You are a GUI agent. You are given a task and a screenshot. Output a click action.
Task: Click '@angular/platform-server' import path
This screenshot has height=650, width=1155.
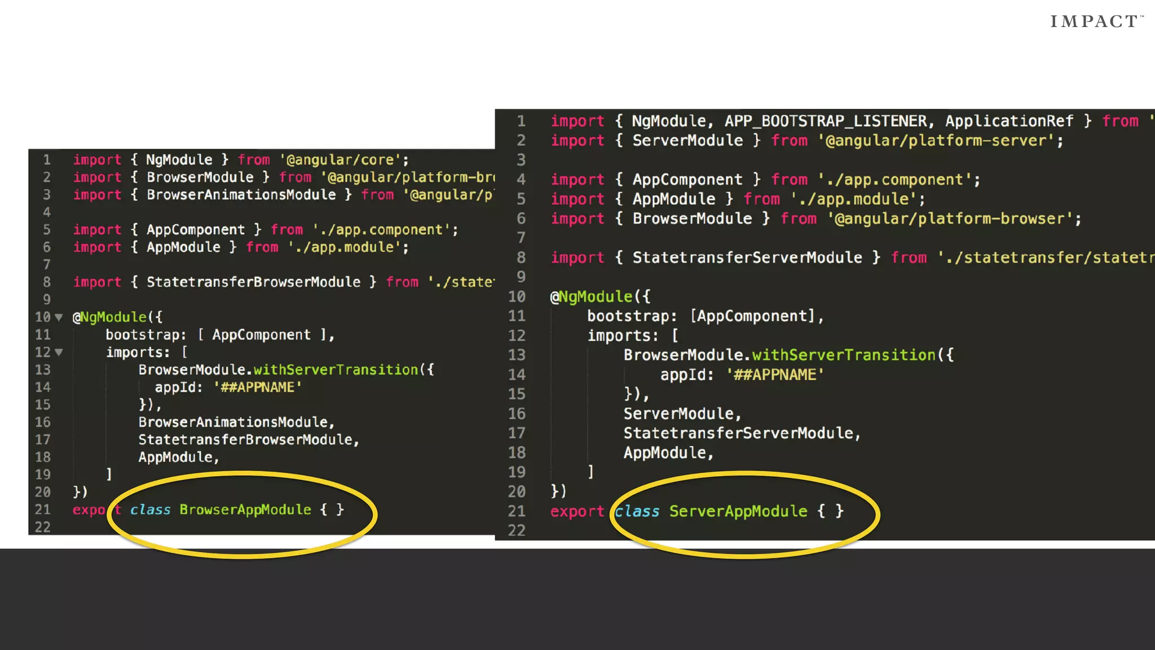(936, 140)
